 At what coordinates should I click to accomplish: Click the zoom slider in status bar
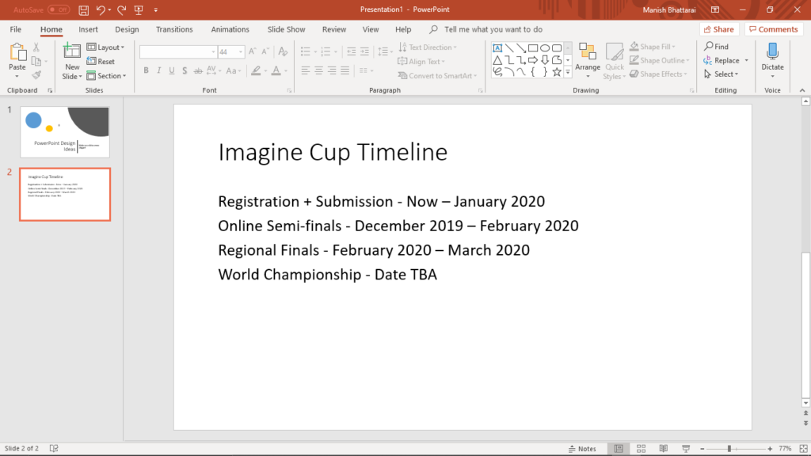(729, 449)
